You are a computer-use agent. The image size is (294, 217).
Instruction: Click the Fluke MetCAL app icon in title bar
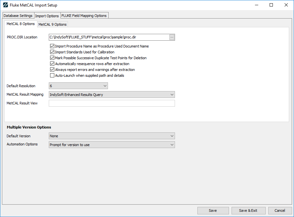coord(5,5)
